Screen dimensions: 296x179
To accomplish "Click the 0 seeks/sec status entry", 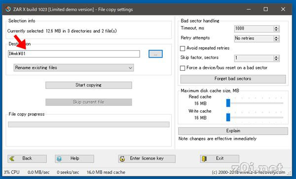I will (68, 173).
